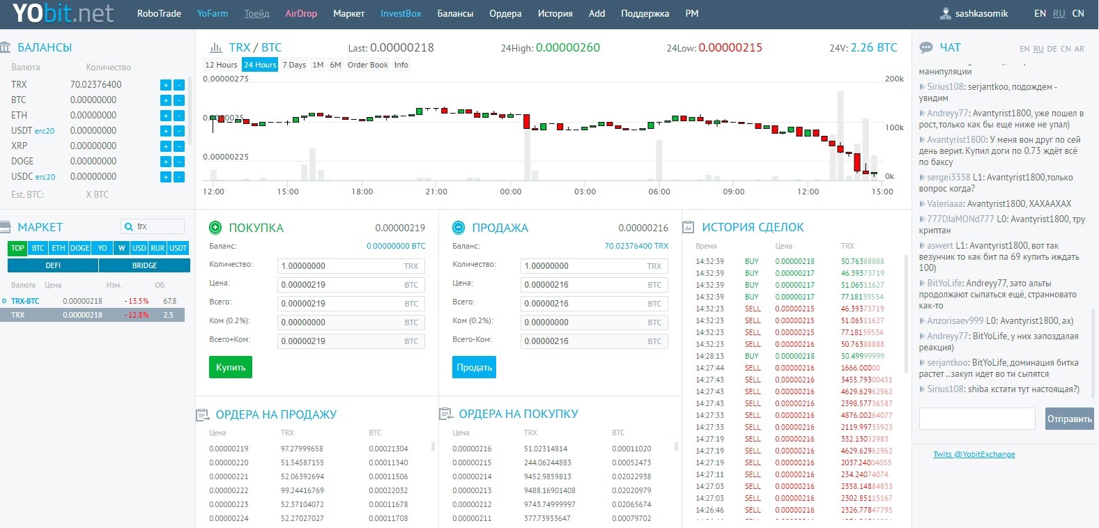Open the InvestBox menu item
This screenshot has height=528, width=1099.
[x=401, y=13]
